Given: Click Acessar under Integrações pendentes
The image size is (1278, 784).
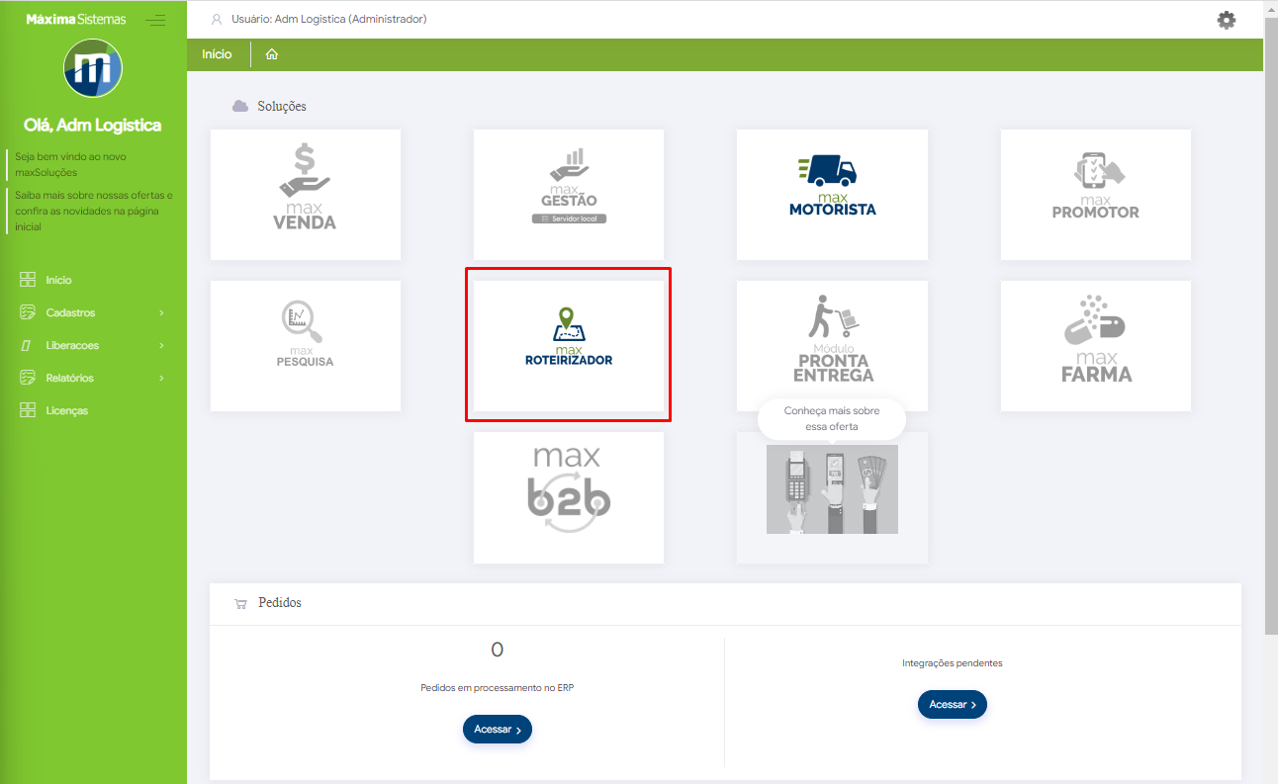Looking at the screenshot, I should [953, 704].
